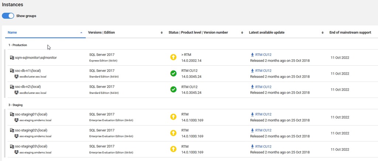Click the download icon for ssc-staging02 update
Screen dimensions: 378x161
tap(252, 130)
